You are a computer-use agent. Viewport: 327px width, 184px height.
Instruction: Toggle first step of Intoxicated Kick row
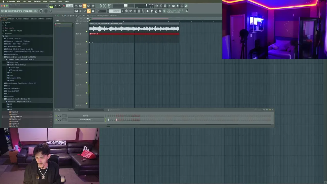click(x=108, y=120)
